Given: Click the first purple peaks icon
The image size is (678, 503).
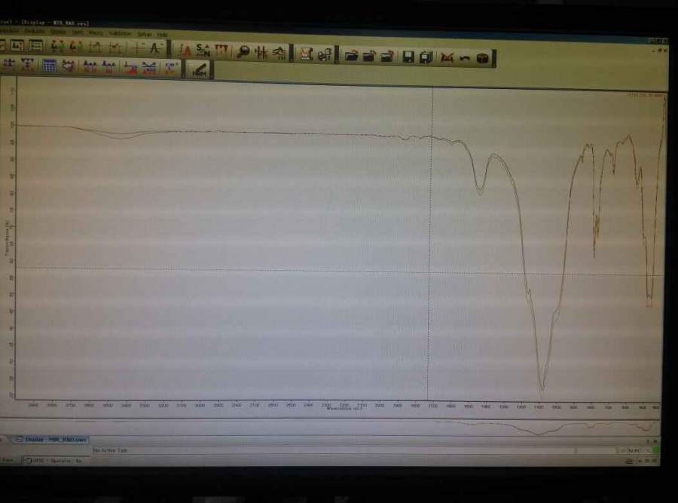Looking at the screenshot, I should click(x=90, y=66).
